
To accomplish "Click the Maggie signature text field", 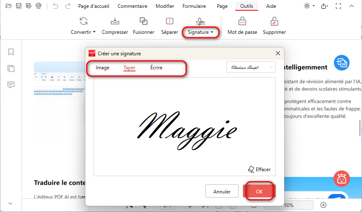I will click(185, 127).
